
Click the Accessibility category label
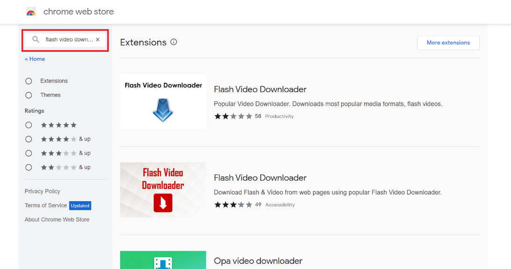pos(280,205)
